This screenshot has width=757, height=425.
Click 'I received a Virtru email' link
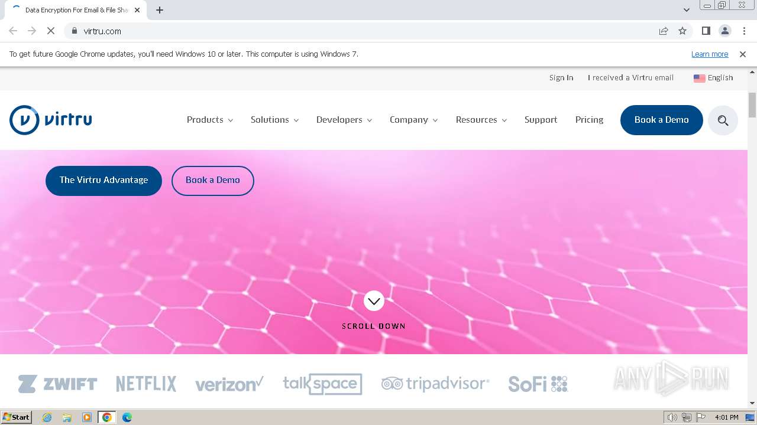(x=630, y=78)
